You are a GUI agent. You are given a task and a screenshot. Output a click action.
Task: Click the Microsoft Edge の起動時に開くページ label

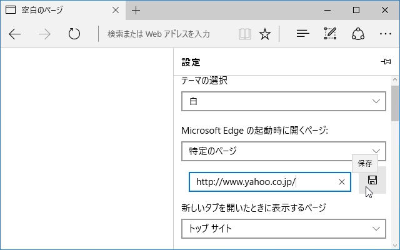(254, 131)
